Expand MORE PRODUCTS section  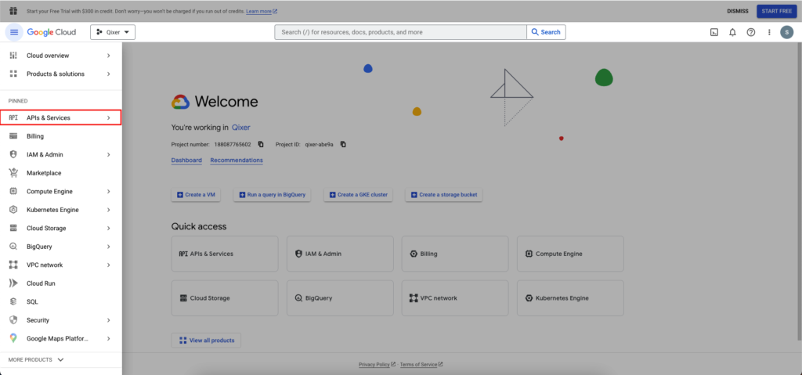click(36, 359)
